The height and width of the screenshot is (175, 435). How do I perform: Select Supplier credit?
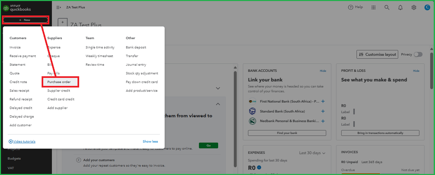[58, 91]
